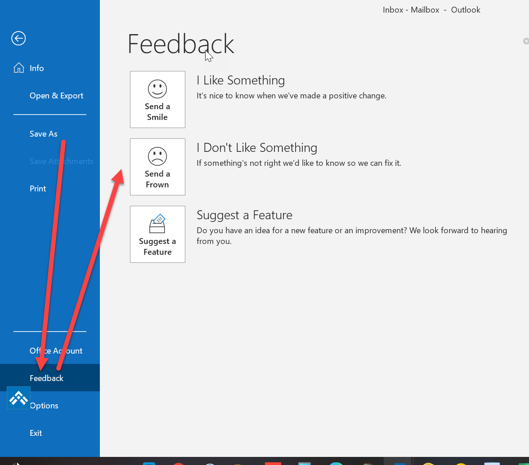Click the text "Do you have an idea for a new feature"
This screenshot has width=529, height=465.
tap(264, 230)
